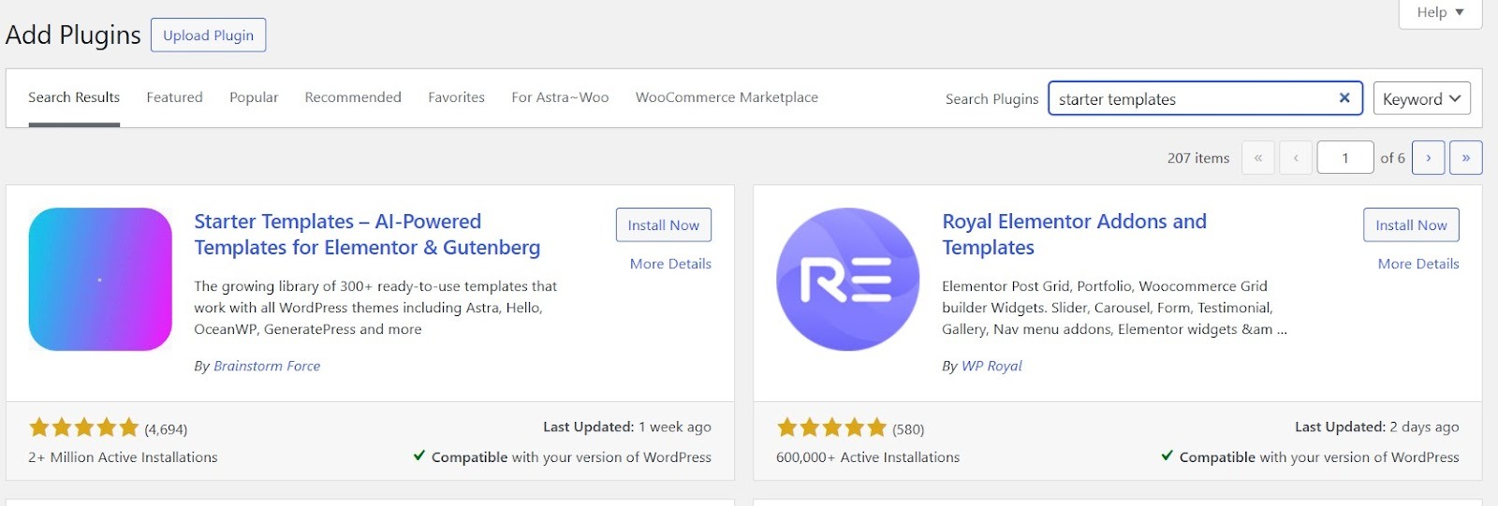
Task: Go to next page of results
Action: click(1428, 158)
